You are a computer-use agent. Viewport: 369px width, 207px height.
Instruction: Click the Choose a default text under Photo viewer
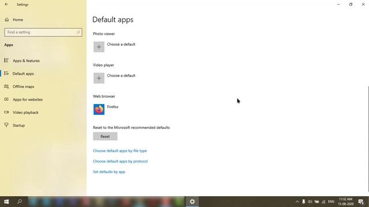coord(121,44)
